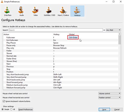This screenshot has height=112, width=124.
Task: Select the Play/Pause action row
Action: tap(61, 43)
